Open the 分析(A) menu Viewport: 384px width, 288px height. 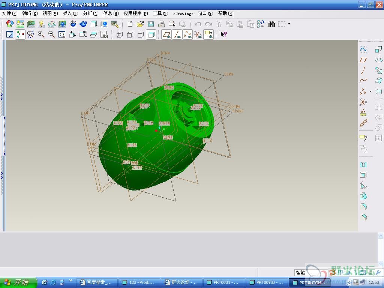point(91,13)
